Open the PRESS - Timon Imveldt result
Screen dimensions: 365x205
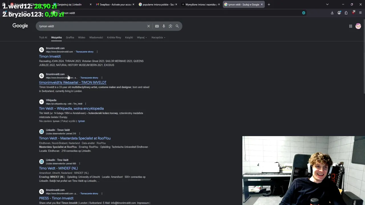(x=56, y=198)
